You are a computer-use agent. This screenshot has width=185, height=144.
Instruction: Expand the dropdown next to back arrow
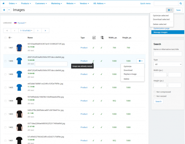coord(9,10)
